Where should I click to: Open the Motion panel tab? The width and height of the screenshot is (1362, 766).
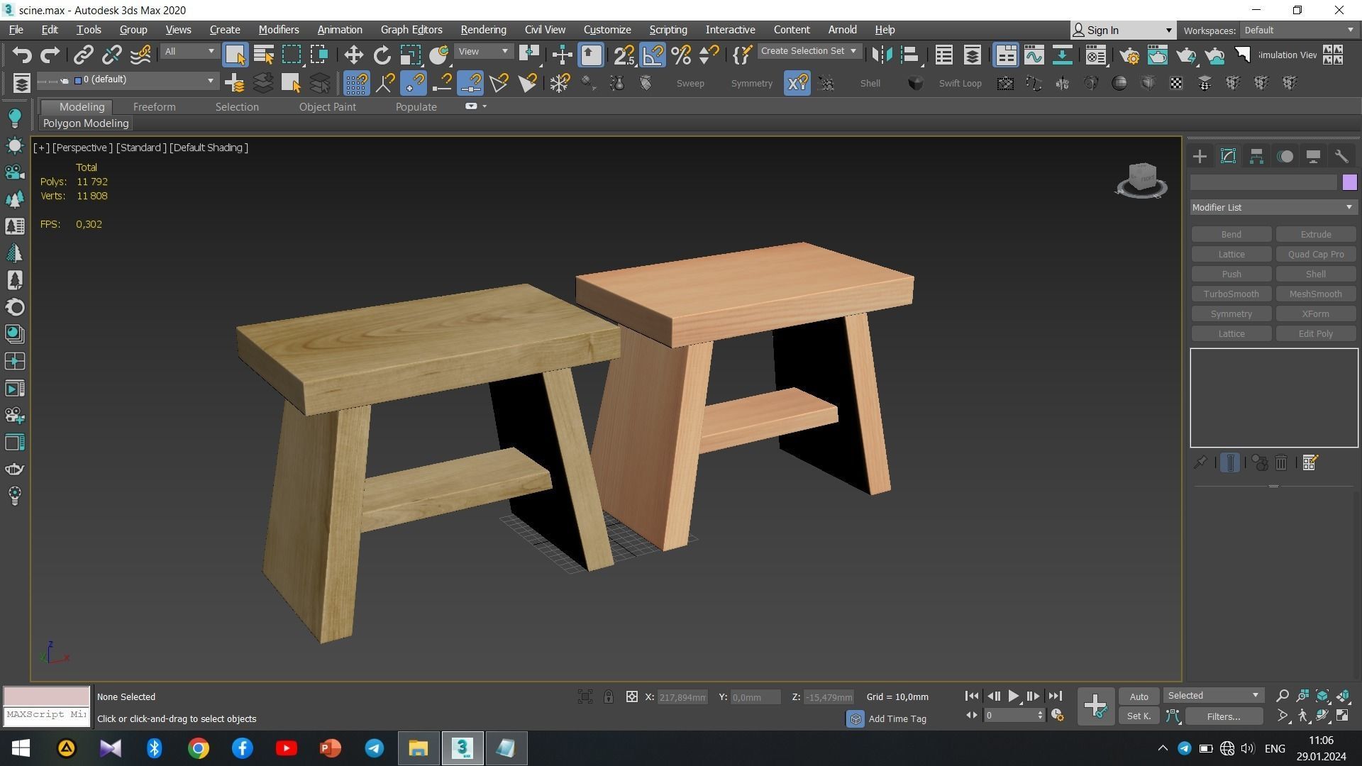[1285, 157]
